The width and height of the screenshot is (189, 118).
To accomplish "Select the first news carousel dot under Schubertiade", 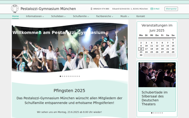I will (152, 113).
